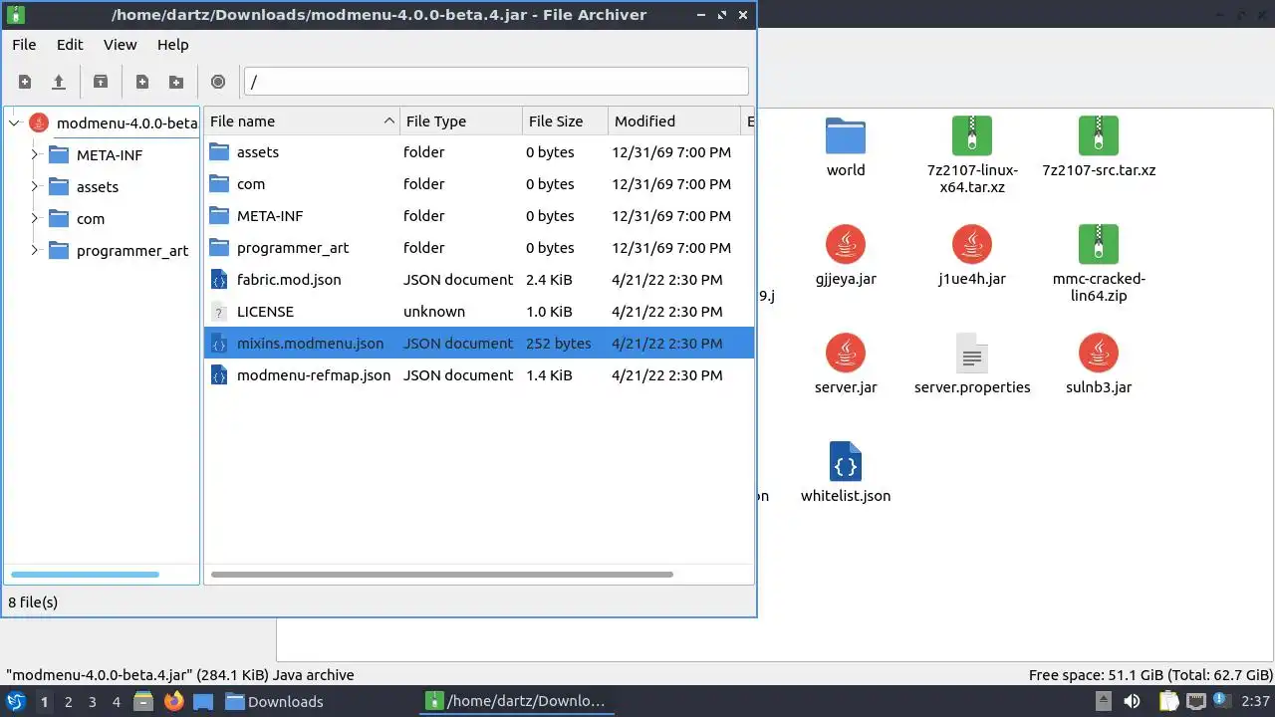Expand the programmer_art tree node
The image size is (1275, 717).
[x=34, y=251]
